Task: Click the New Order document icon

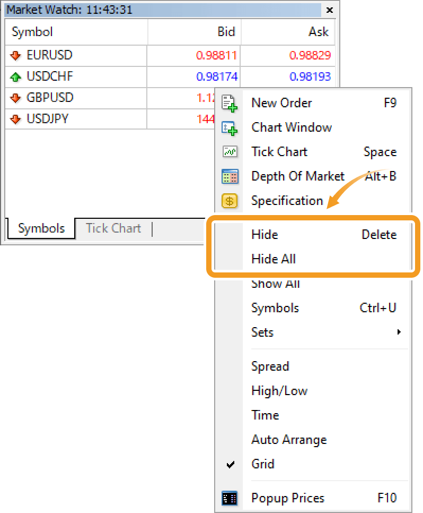Action: pos(230,103)
